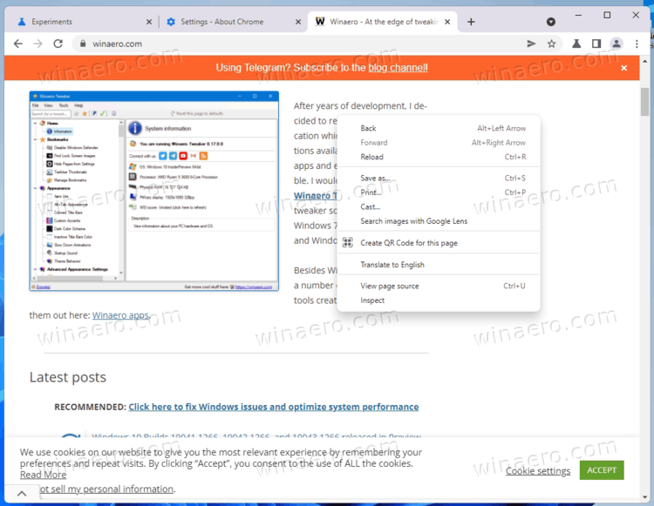This screenshot has height=506, width=654.
Task: Open the Read More cookie link
Action: coord(43,475)
